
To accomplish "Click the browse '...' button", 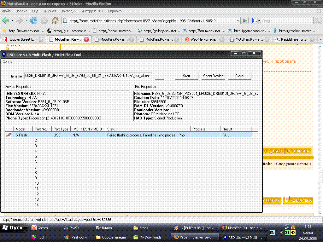I will point(159,76).
